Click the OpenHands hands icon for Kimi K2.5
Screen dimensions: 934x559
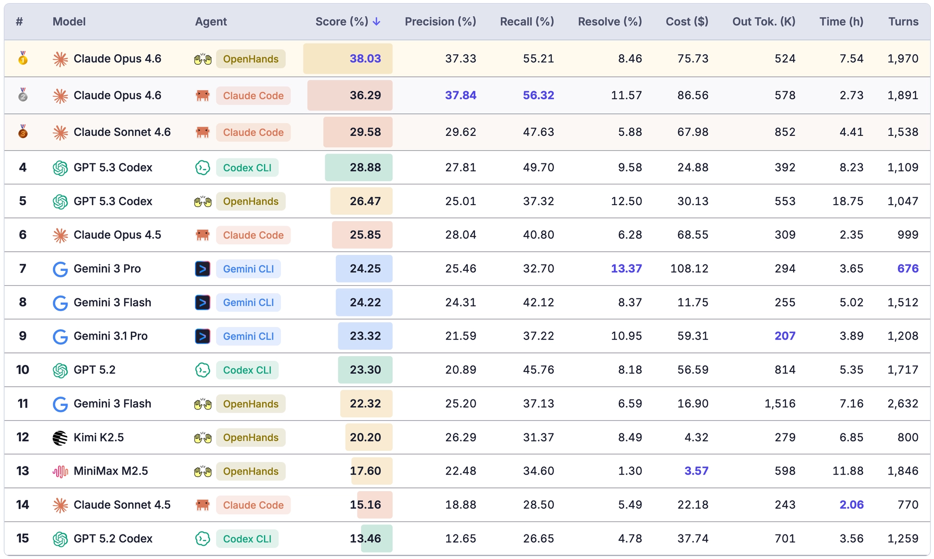coord(202,438)
